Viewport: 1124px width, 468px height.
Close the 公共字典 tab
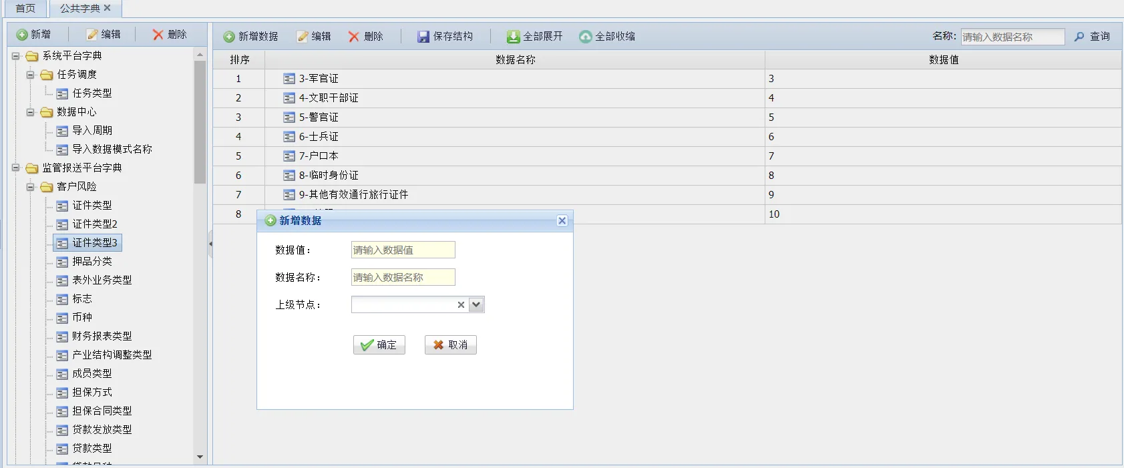point(108,8)
